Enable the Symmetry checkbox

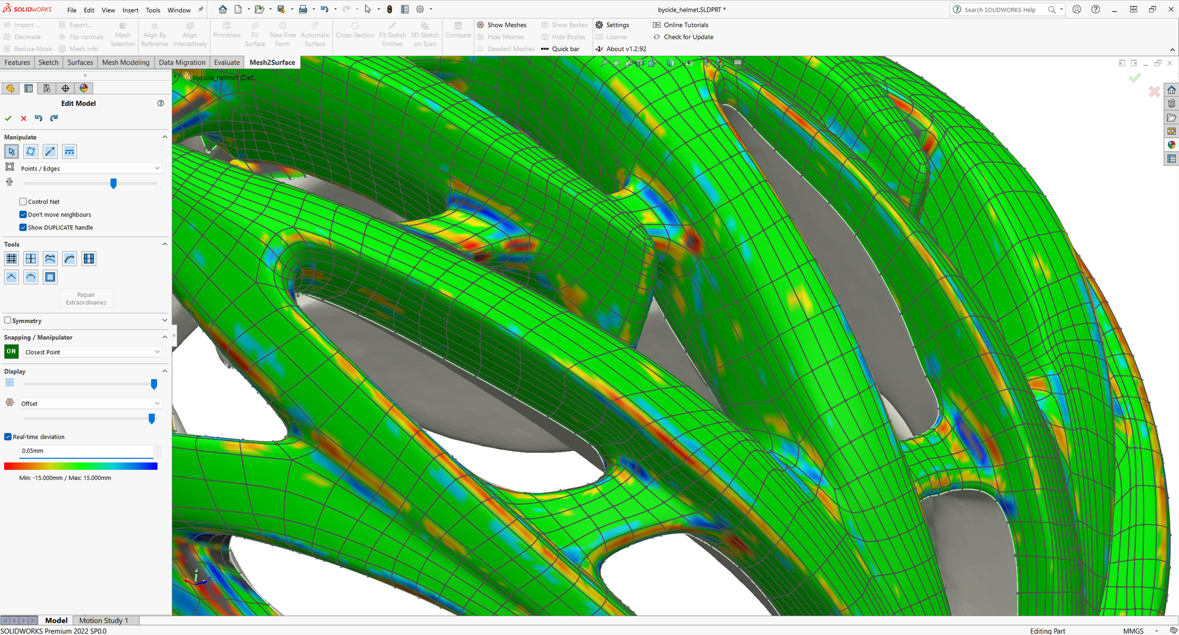click(7, 320)
